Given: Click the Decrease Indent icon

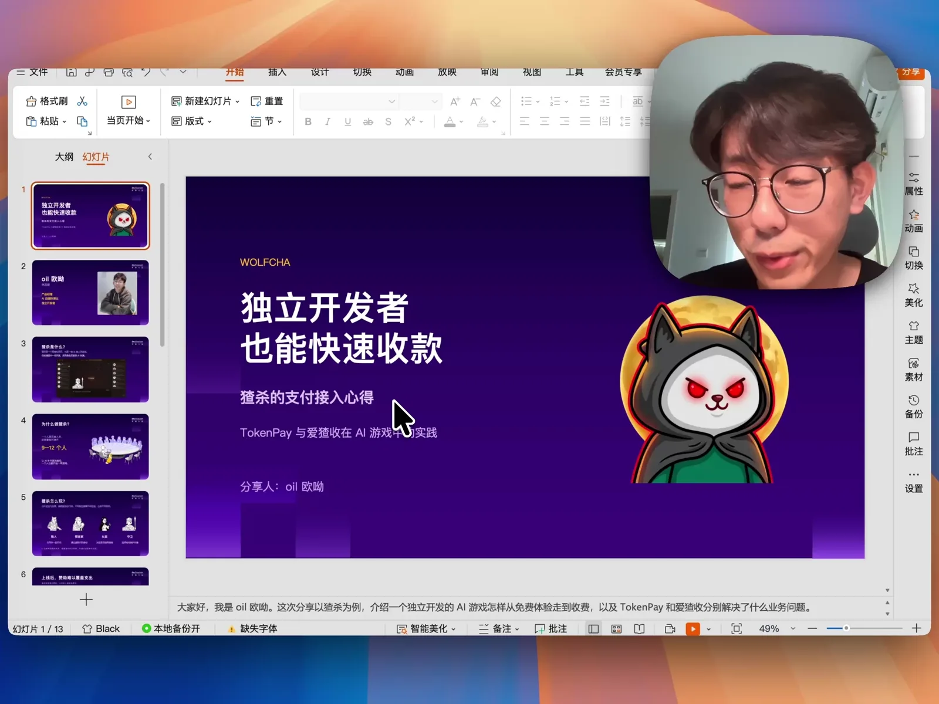Looking at the screenshot, I should [585, 101].
